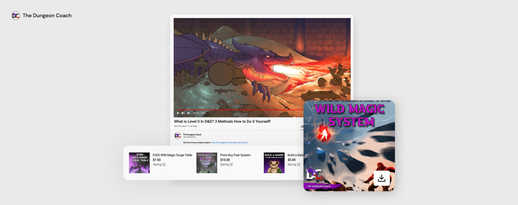Open the Build-A-Baddie teddy bear thumbnail
This screenshot has width=518, height=205.
coord(274,162)
